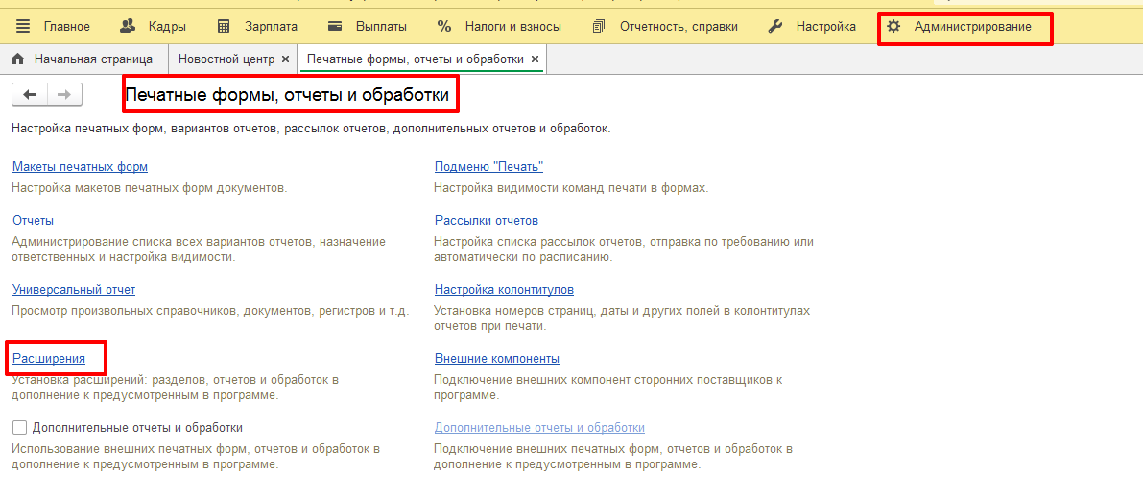The image size is (1143, 499).
Task: Close the Новостной центр tab
Action: 285,59
